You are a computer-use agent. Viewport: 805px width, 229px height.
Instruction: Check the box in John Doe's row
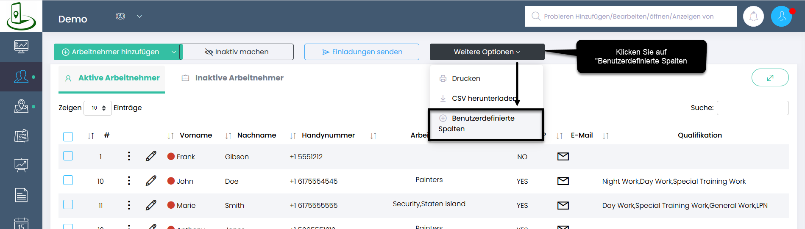point(68,180)
